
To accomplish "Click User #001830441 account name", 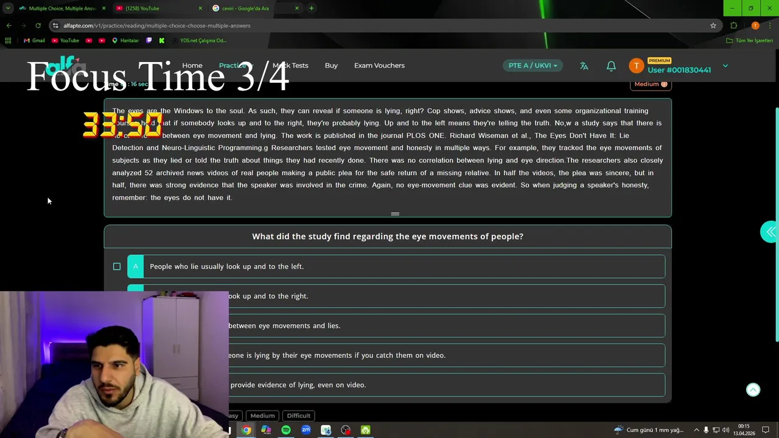I will point(679,70).
